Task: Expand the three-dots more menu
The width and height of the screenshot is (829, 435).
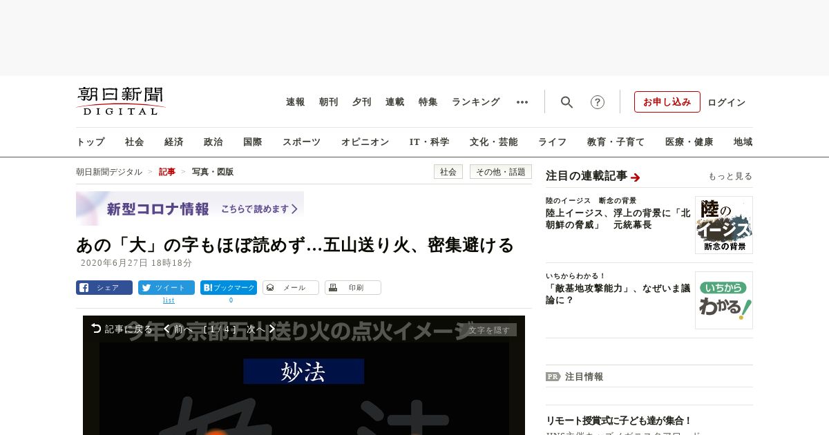Action: (x=522, y=102)
